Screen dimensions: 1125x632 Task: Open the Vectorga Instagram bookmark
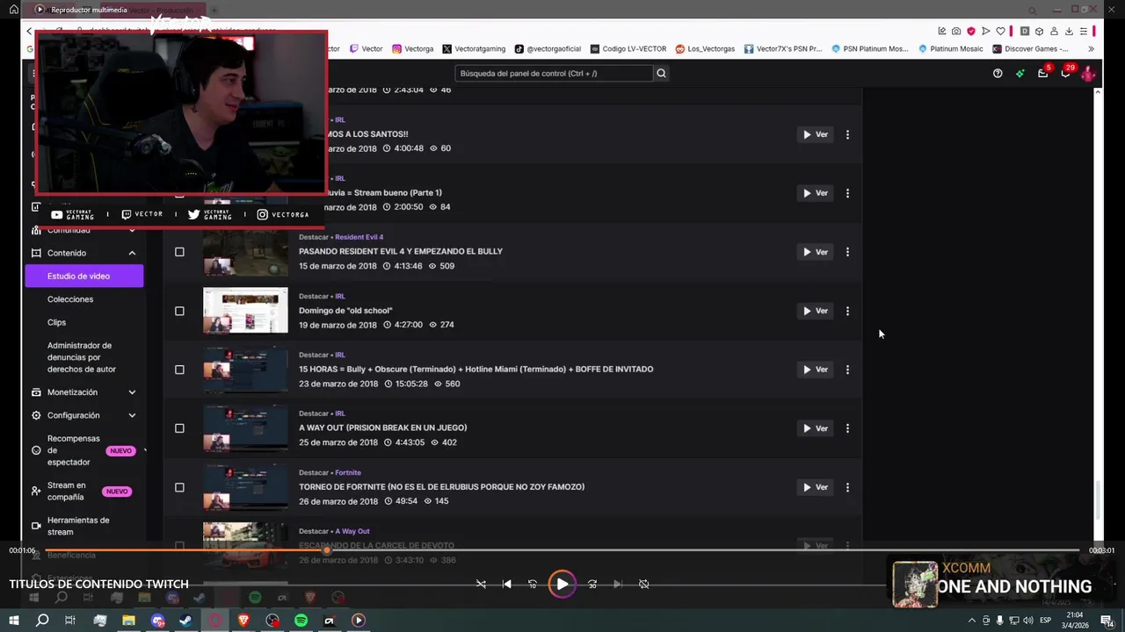coord(412,49)
